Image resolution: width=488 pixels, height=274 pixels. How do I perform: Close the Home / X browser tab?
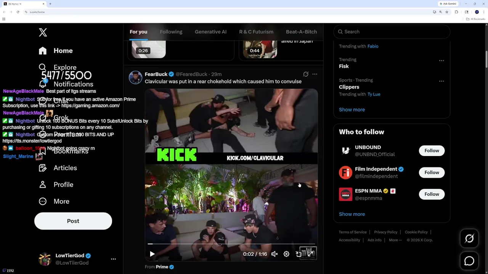pos(43,4)
